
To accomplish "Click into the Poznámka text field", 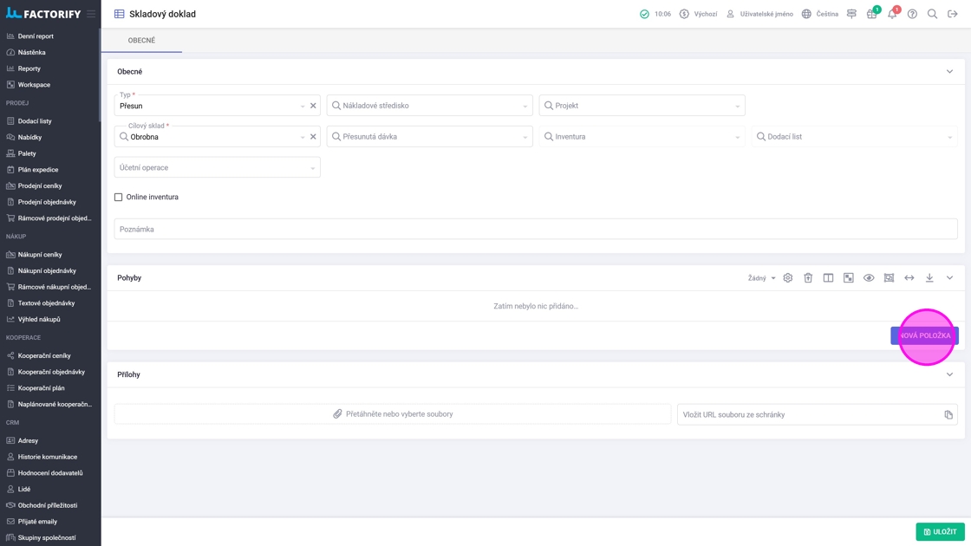I will pos(536,230).
